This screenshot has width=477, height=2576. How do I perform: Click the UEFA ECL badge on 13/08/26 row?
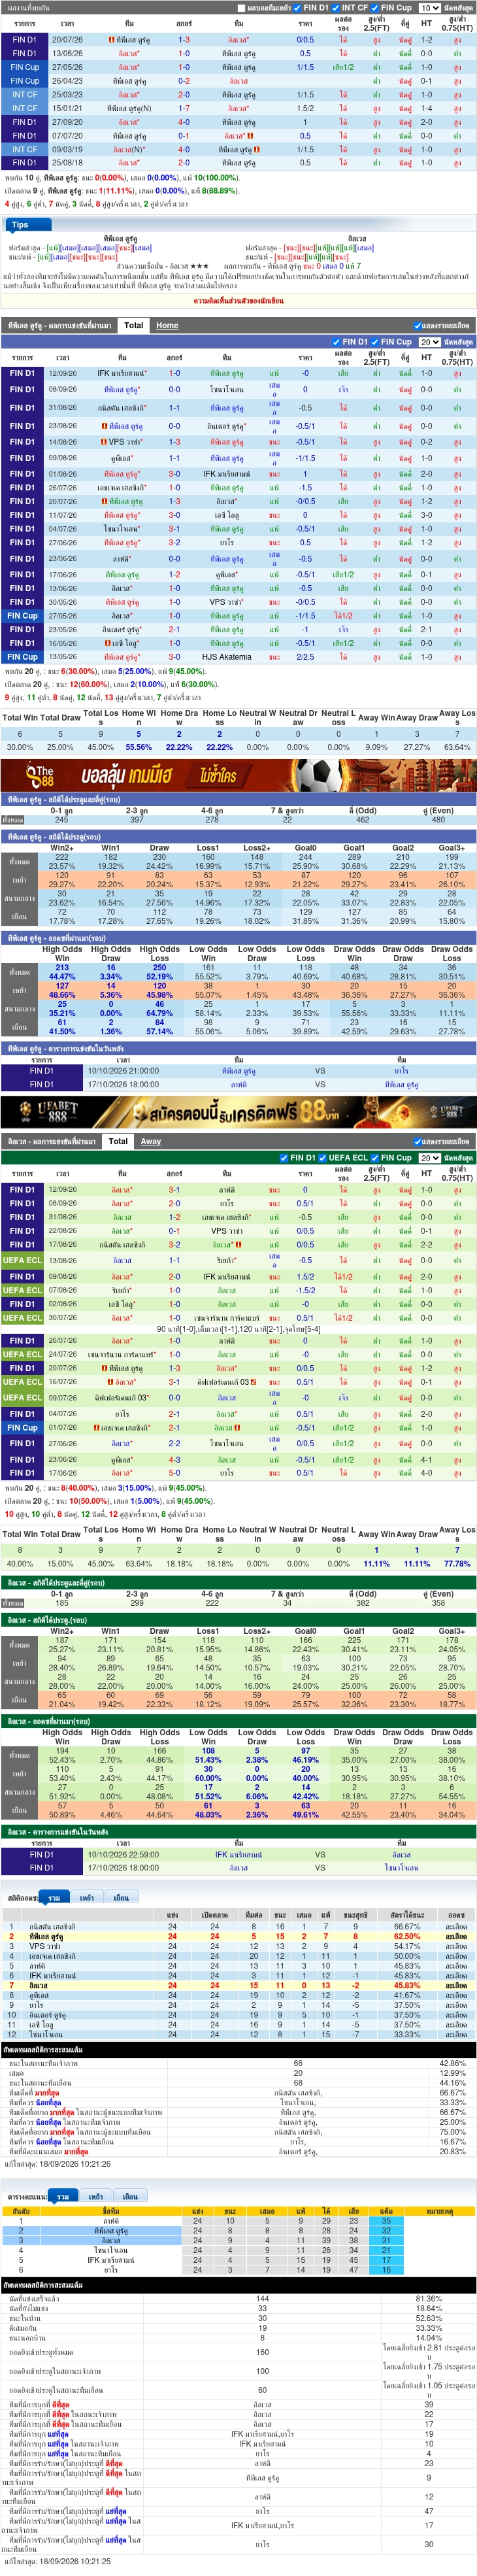pos(22,1261)
